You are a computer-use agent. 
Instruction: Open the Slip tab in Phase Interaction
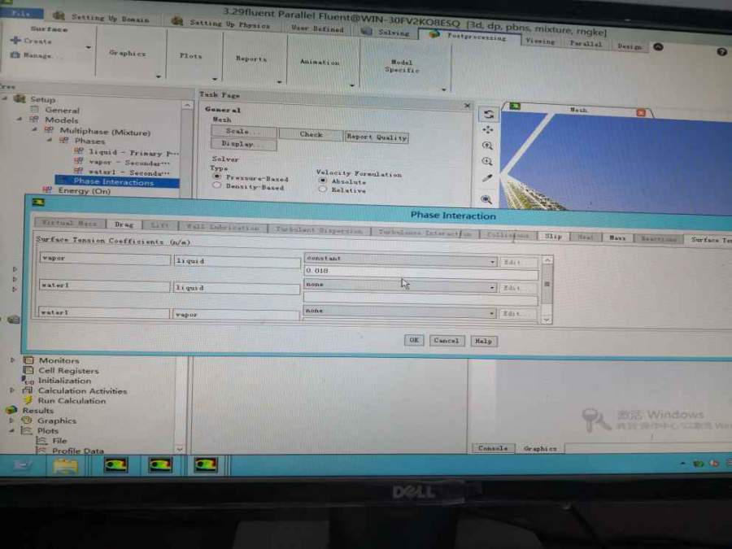click(553, 236)
